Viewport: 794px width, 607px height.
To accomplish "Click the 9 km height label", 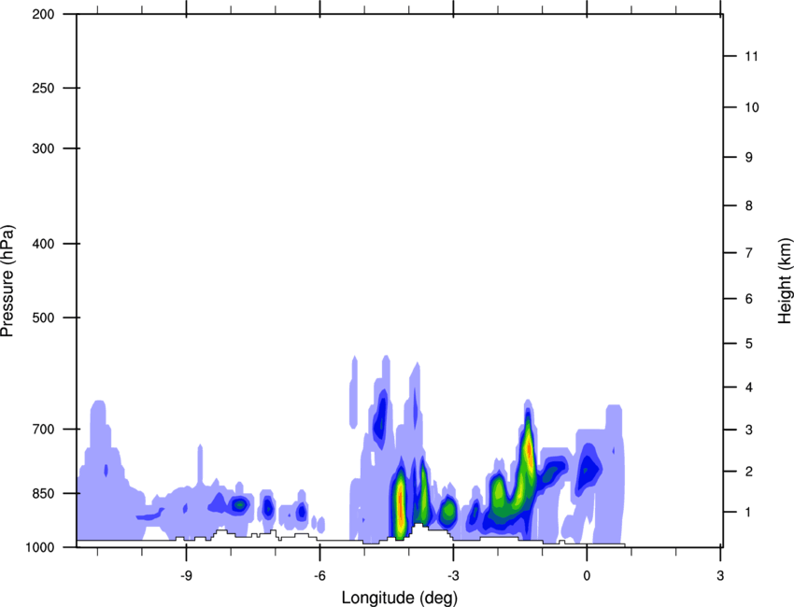I will 749,158.
